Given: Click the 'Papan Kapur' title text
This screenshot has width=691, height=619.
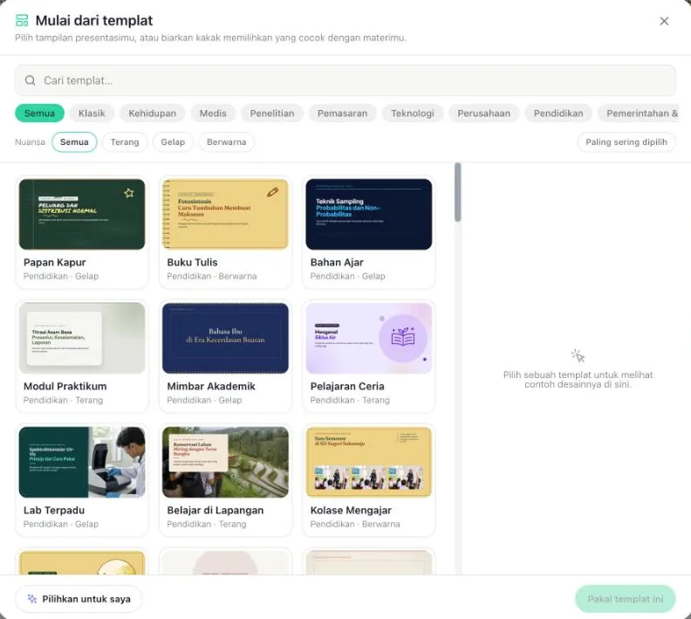Looking at the screenshot, I should click(55, 262).
